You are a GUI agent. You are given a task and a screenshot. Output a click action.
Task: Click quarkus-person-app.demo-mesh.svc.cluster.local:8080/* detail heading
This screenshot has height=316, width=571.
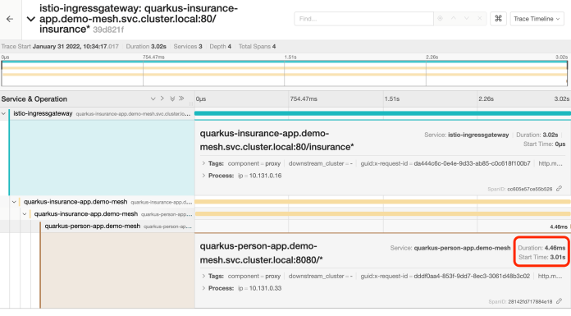click(x=261, y=253)
